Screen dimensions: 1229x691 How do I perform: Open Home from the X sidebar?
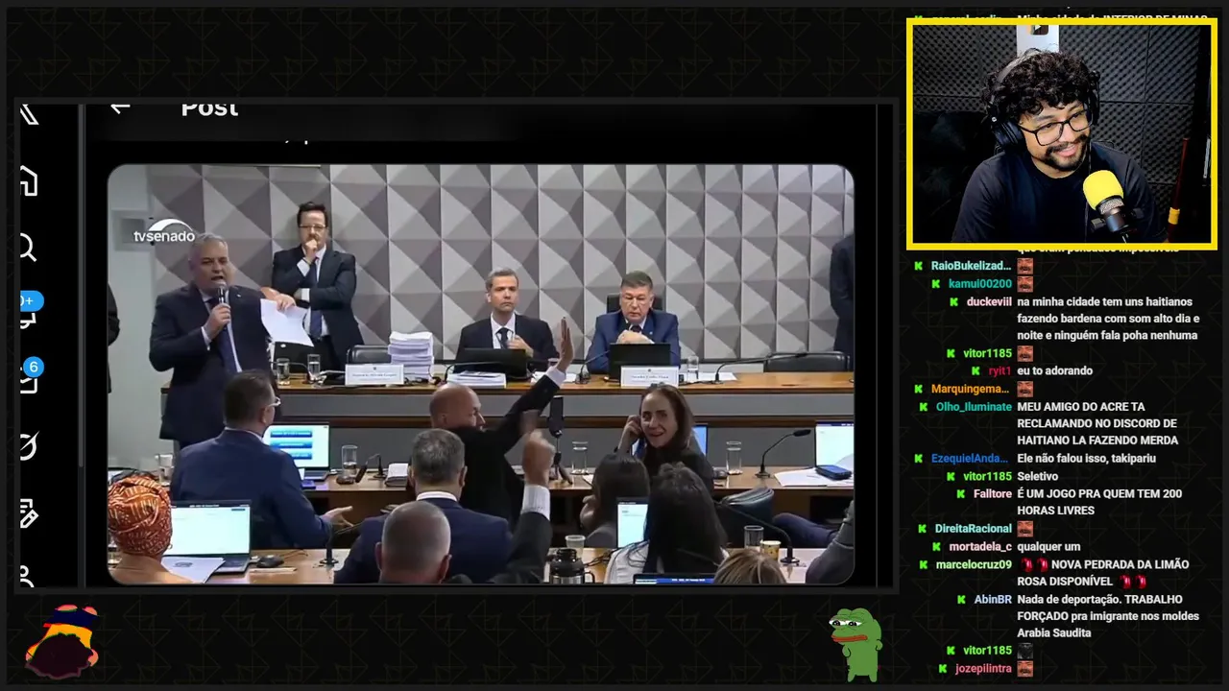[29, 181]
